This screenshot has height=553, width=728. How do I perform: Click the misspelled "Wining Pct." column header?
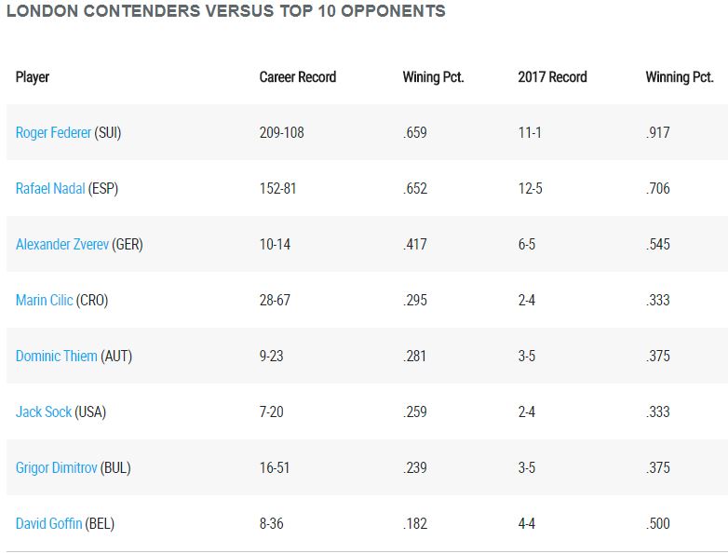pos(433,77)
